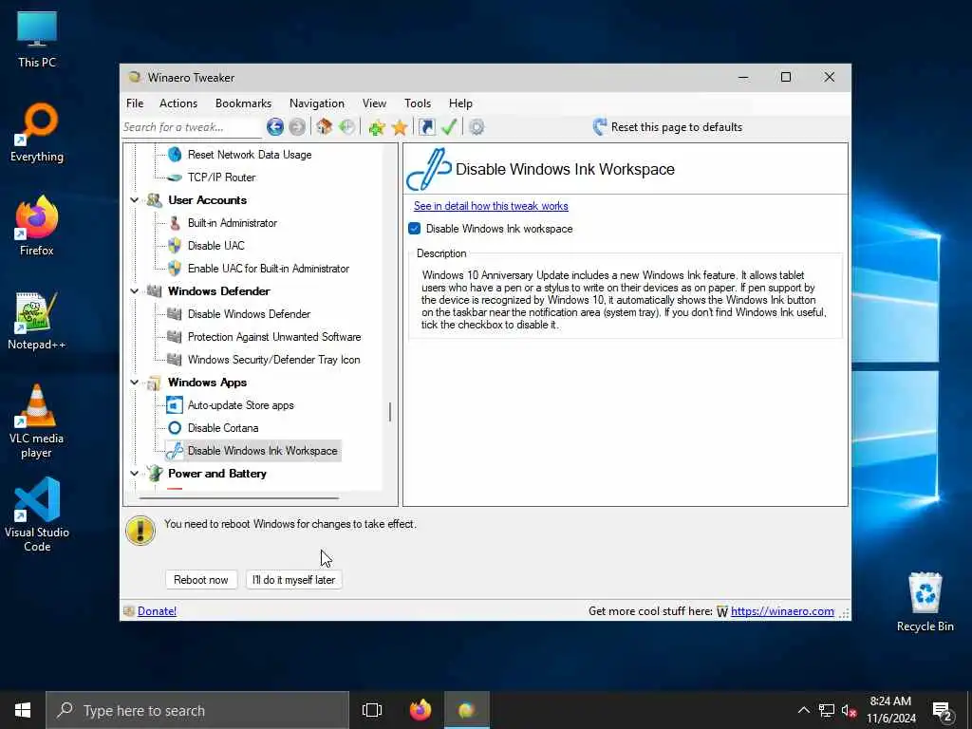This screenshot has width=972, height=729.
Task: Select the VLC media player desktop icon
Action: click(37, 421)
